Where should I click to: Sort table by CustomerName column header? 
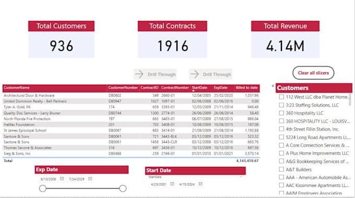[17, 88]
